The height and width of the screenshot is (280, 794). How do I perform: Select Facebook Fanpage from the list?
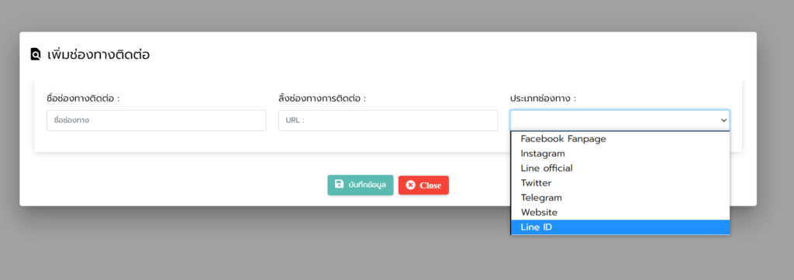click(620, 138)
